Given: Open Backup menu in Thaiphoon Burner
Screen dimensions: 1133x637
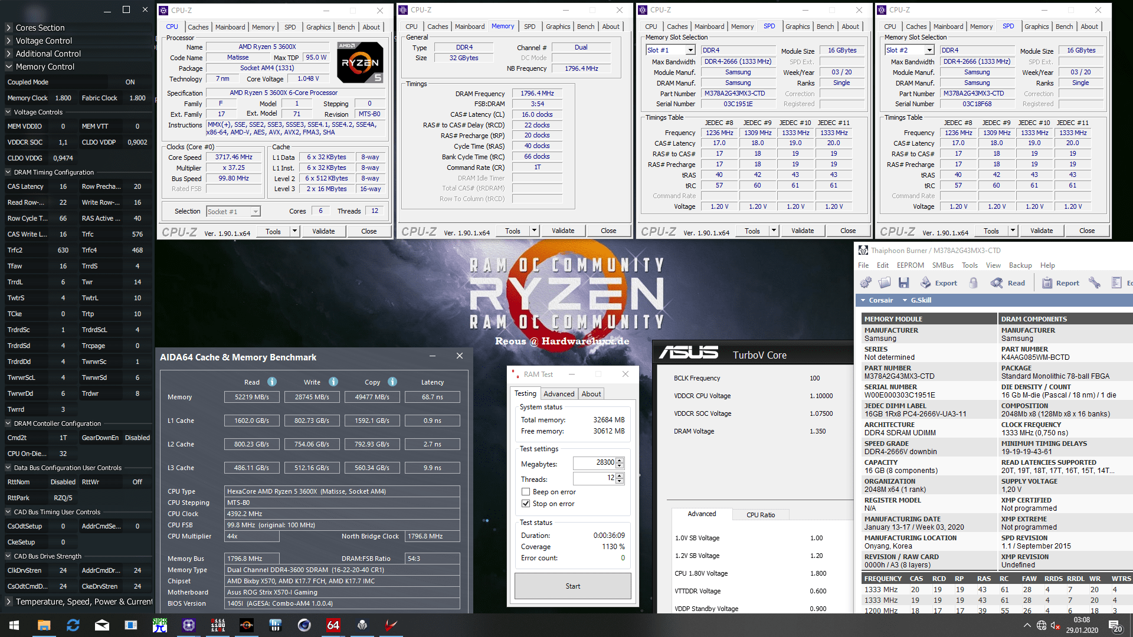Looking at the screenshot, I should pos(1020,265).
